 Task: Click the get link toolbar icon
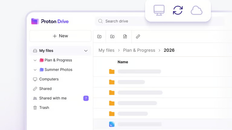click(138, 36)
